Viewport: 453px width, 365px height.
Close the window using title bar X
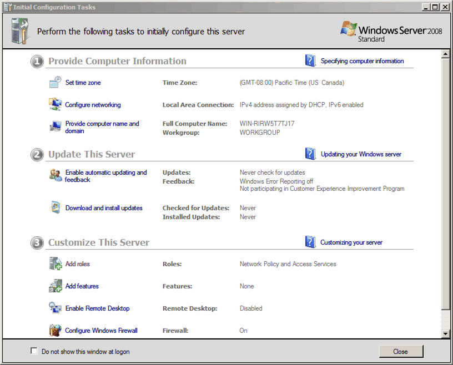point(445,7)
